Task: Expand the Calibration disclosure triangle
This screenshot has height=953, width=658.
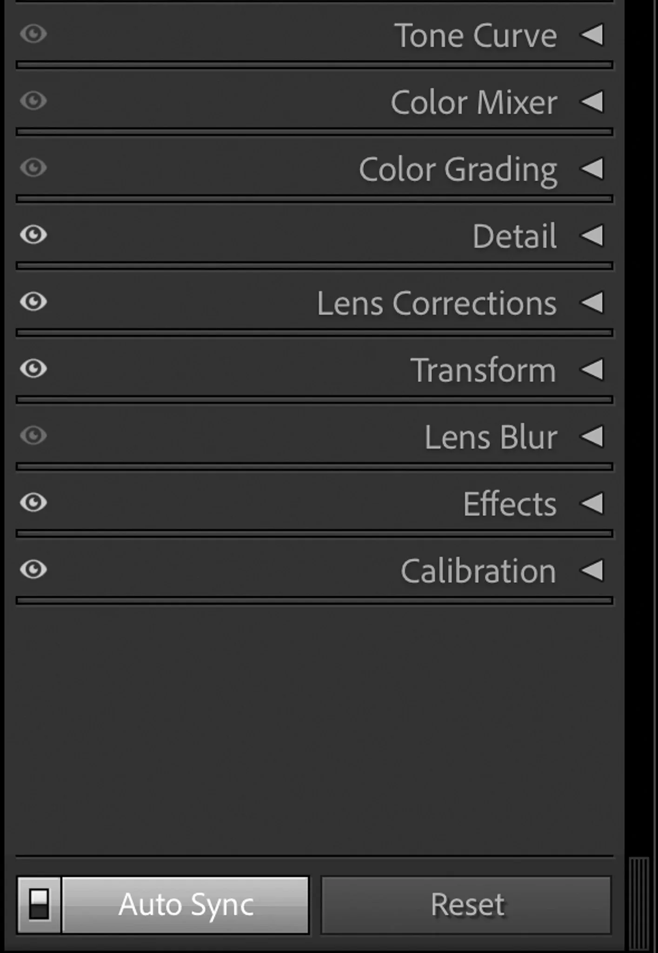Action: point(592,570)
